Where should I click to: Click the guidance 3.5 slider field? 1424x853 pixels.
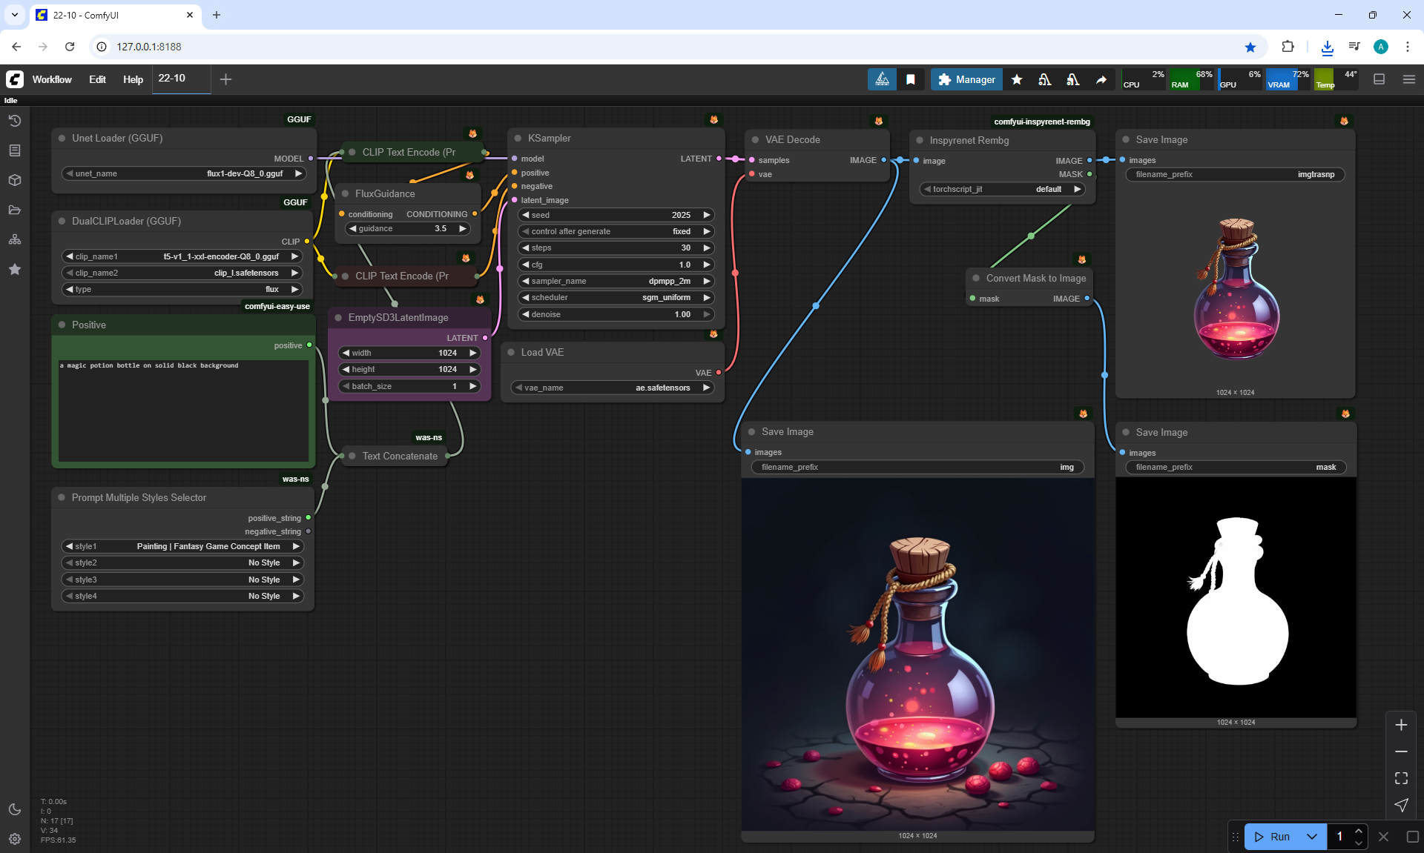click(408, 228)
